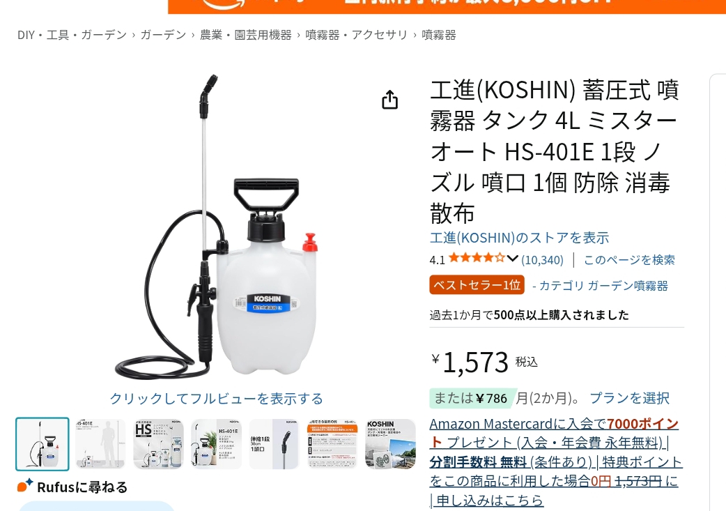Select fourth thumbnail labeled HS-401E

coord(216,444)
